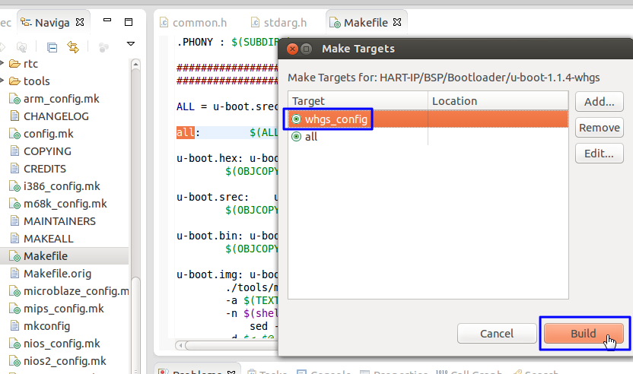
Task: Click the Edit... button in Make Targets
Action: point(599,154)
